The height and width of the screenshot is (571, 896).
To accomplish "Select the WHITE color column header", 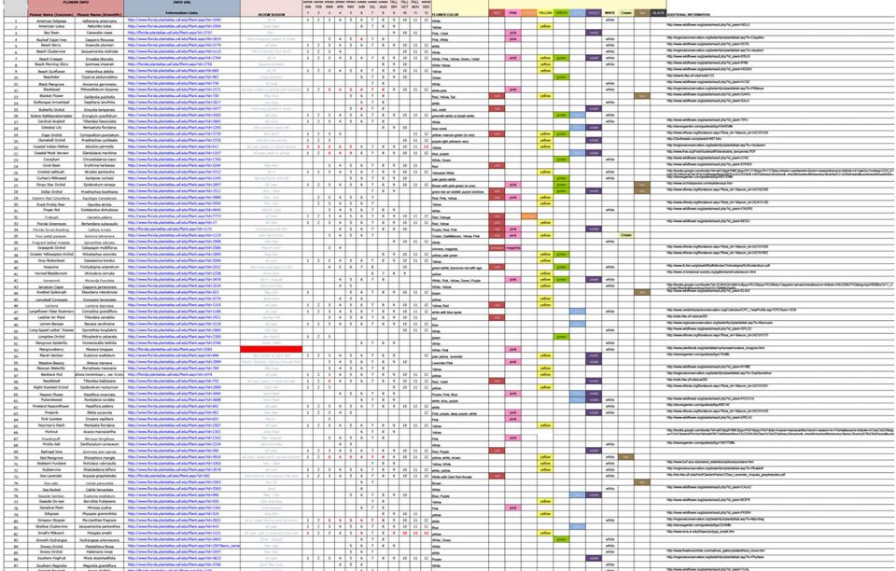I will [x=609, y=12].
